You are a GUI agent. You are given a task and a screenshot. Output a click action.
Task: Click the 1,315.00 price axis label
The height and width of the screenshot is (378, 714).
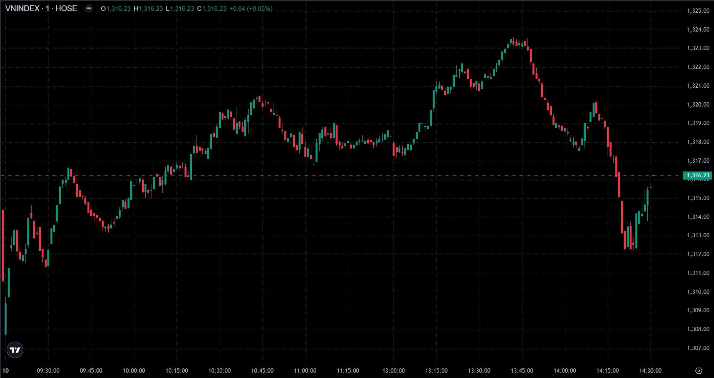point(698,198)
